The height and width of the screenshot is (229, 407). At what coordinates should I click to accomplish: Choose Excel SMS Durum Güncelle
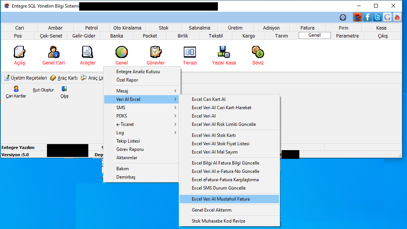[x=229, y=188]
